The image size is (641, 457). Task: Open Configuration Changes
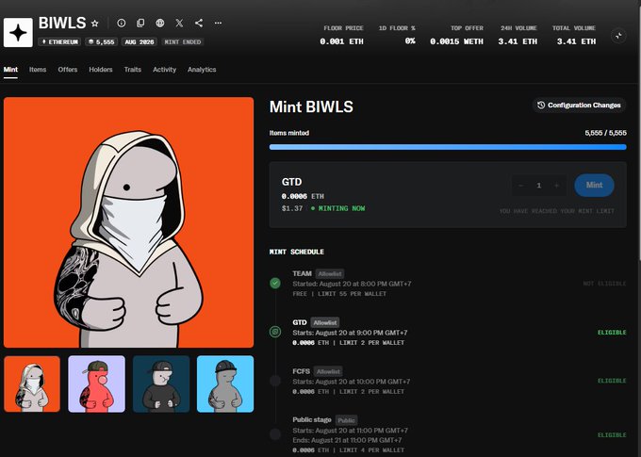pos(580,105)
